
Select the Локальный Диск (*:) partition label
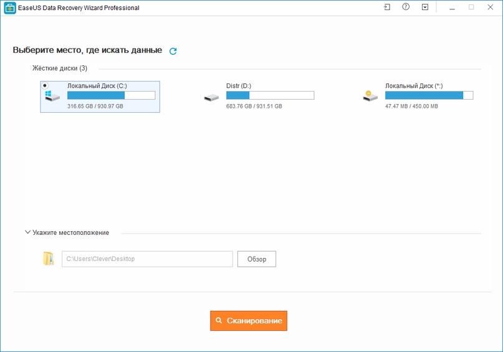point(414,86)
